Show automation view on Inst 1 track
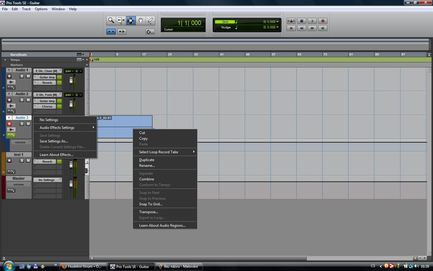The height and width of the screenshot is (271, 433). [11, 172]
